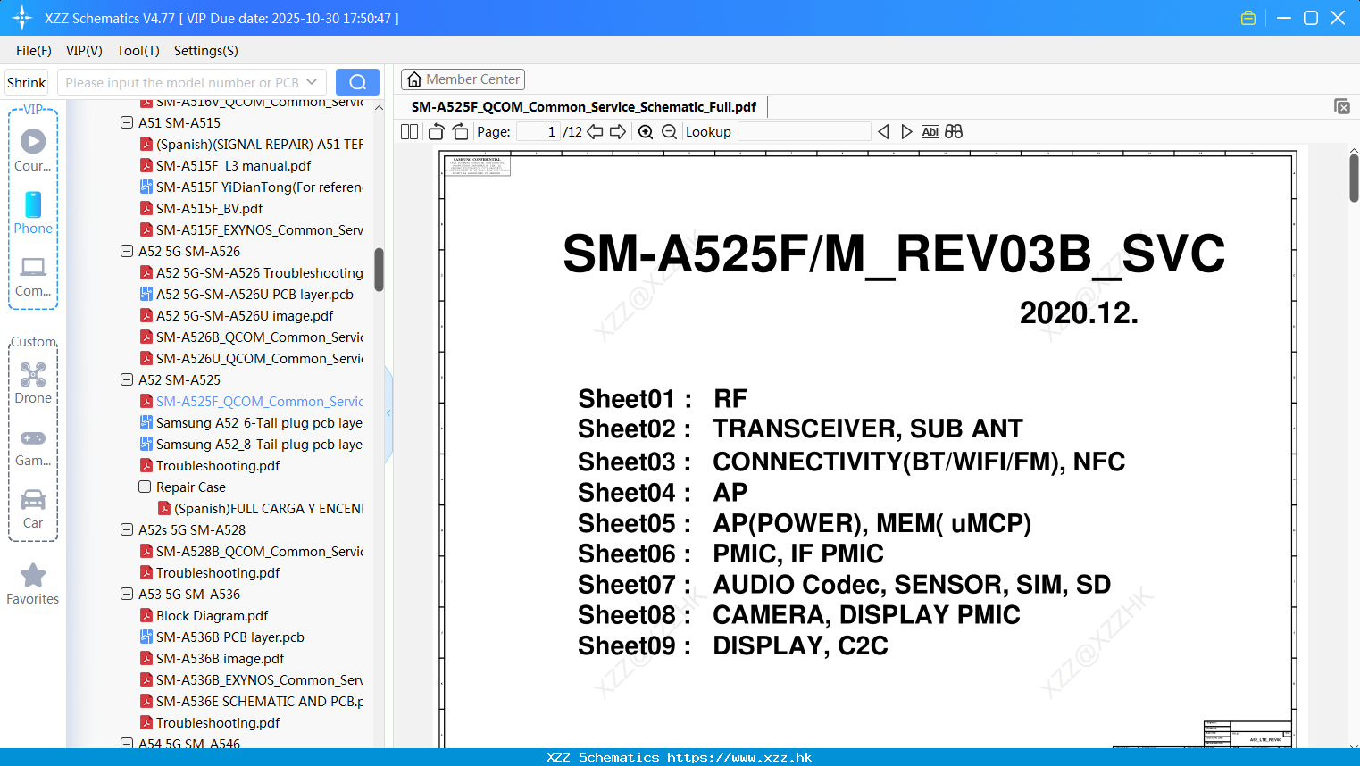Collapse the A53 5G SM-A536 node

click(127, 594)
